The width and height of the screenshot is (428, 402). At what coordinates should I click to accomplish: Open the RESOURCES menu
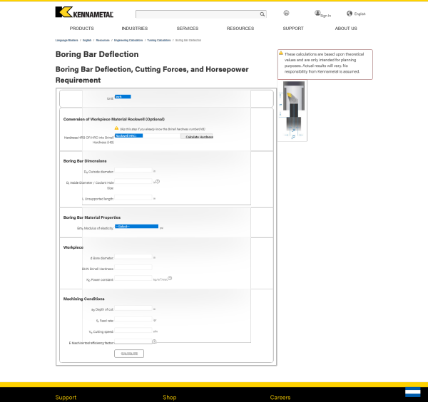240,29
